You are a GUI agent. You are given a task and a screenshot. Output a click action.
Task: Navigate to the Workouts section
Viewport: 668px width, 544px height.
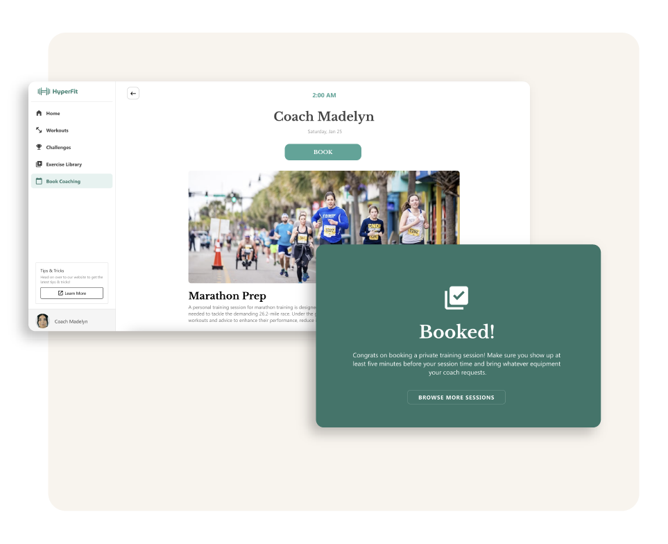click(57, 130)
